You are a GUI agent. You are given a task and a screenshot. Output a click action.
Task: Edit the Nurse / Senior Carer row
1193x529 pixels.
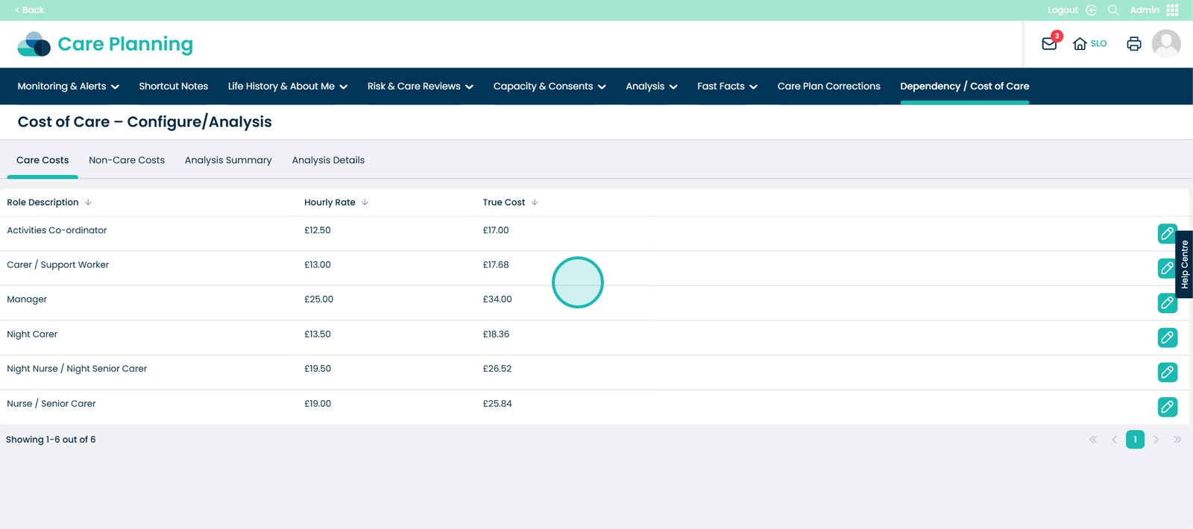pos(1167,407)
